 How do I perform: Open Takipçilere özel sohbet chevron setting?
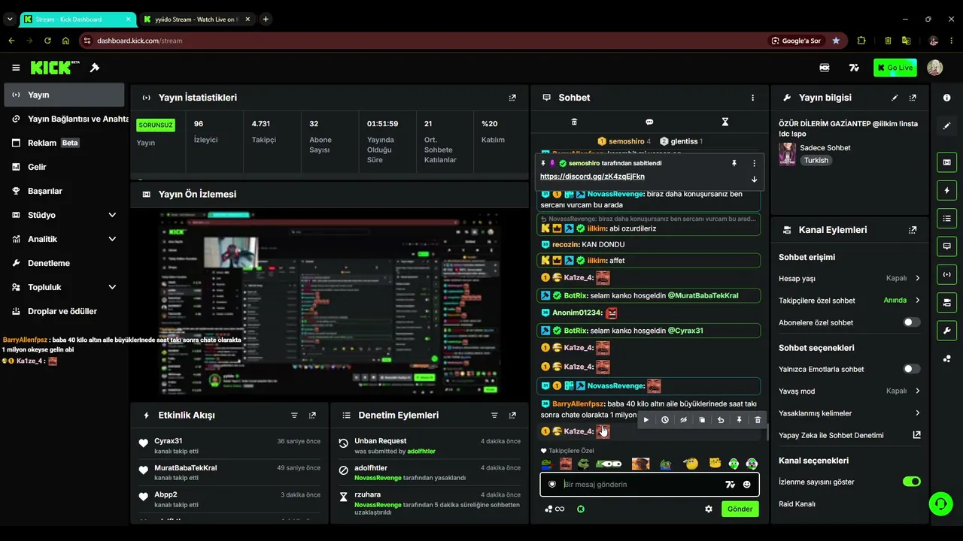point(917,301)
